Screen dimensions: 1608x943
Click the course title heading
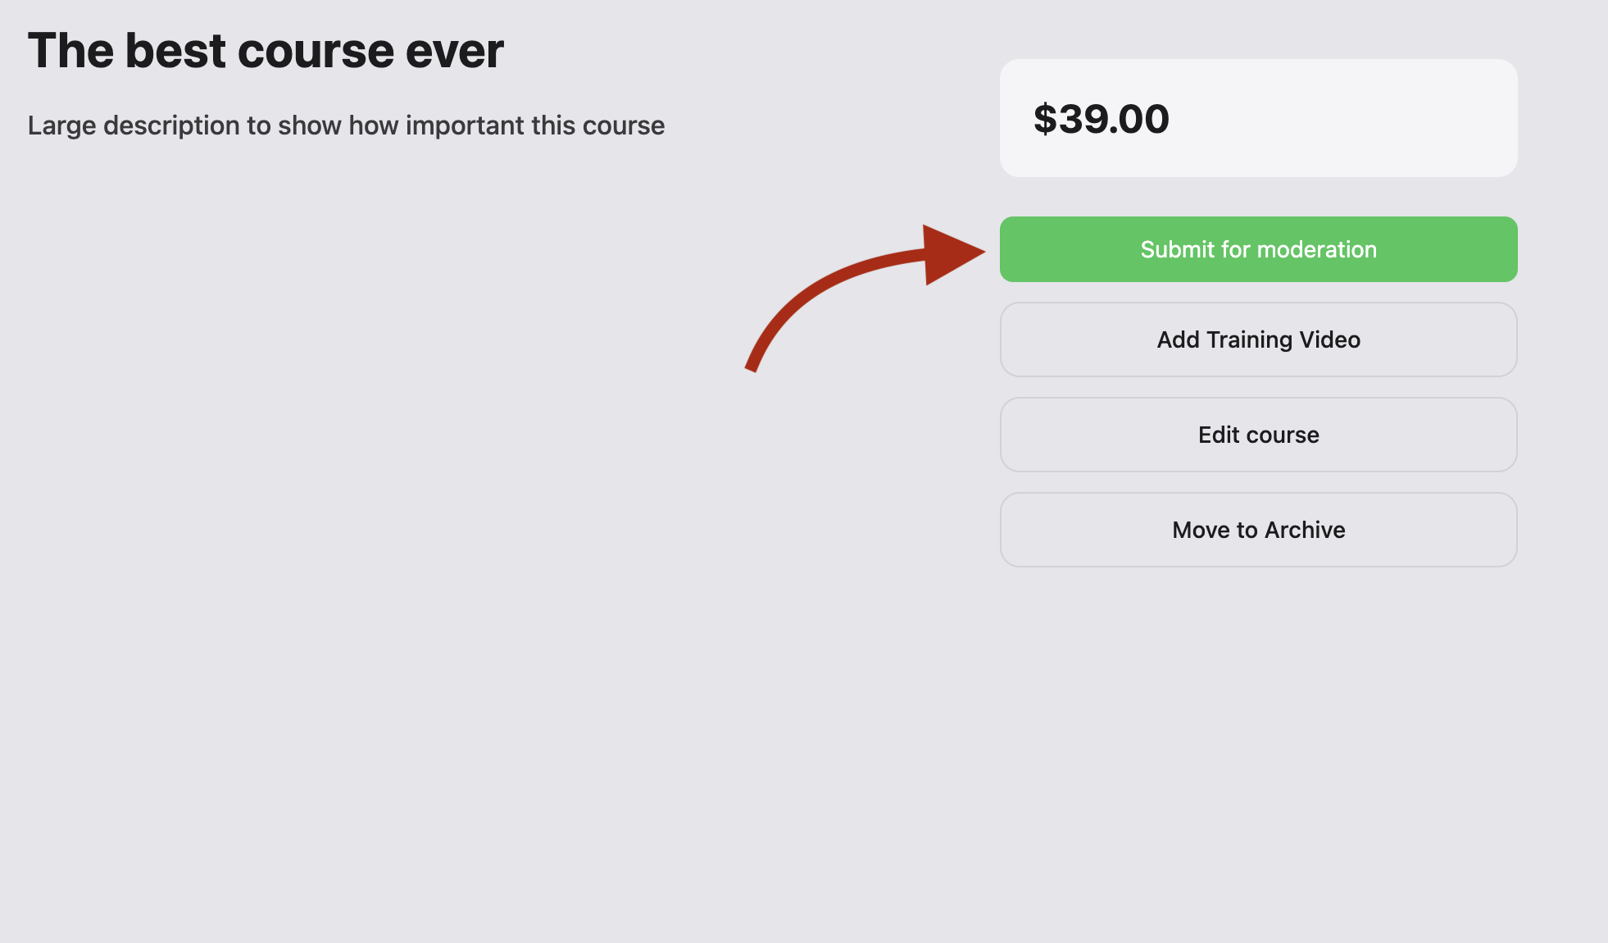[x=266, y=51]
